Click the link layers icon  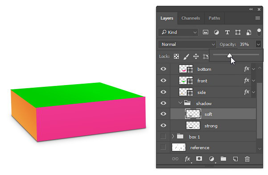click(x=175, y=159)
